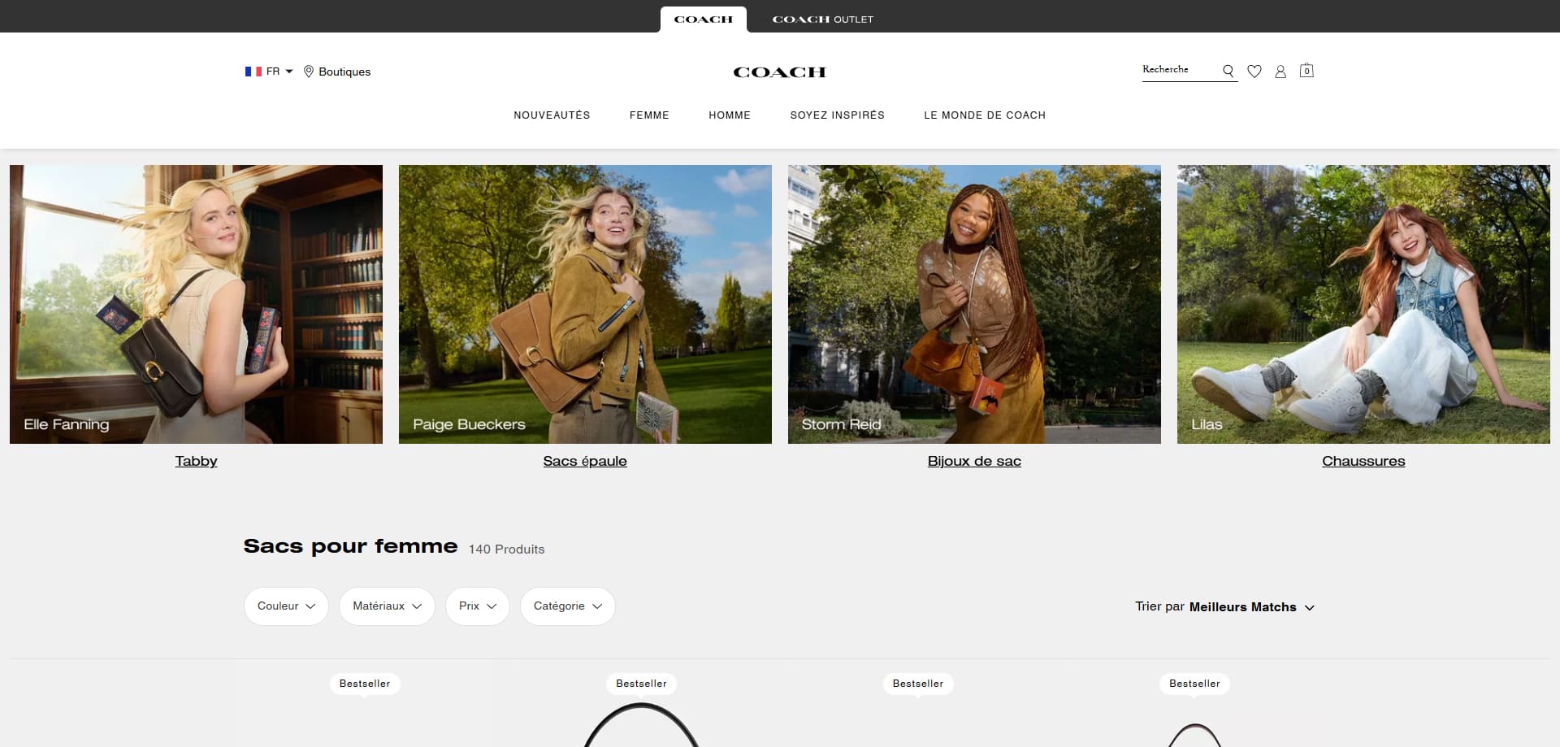Expand the Prix filter
Viewport: 1560px width, 747px height.
point(478,606)
